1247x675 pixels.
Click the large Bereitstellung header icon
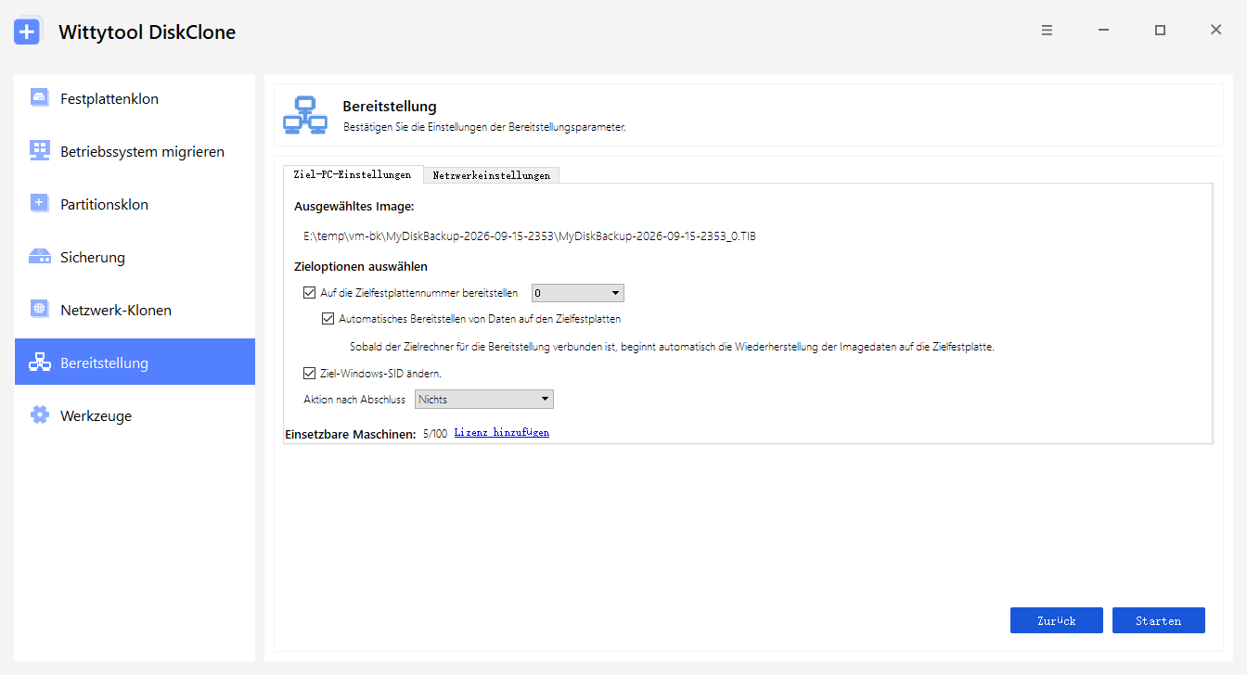305,115
